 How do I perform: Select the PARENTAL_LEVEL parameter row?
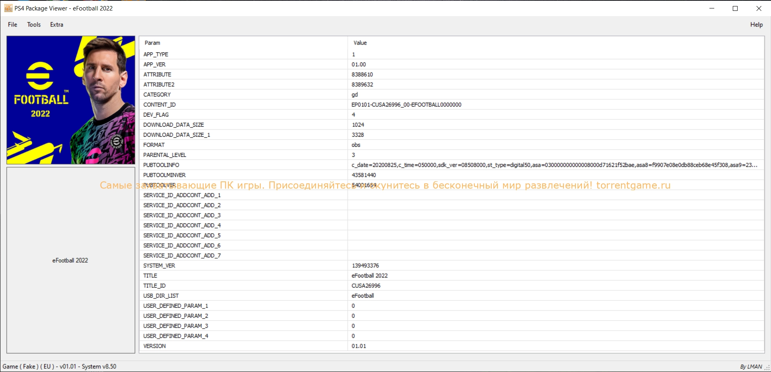coord(165,155)
